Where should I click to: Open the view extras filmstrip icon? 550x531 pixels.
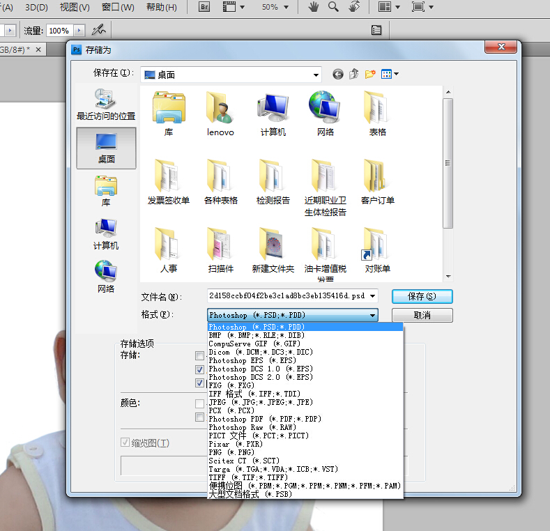click(229, 7)
